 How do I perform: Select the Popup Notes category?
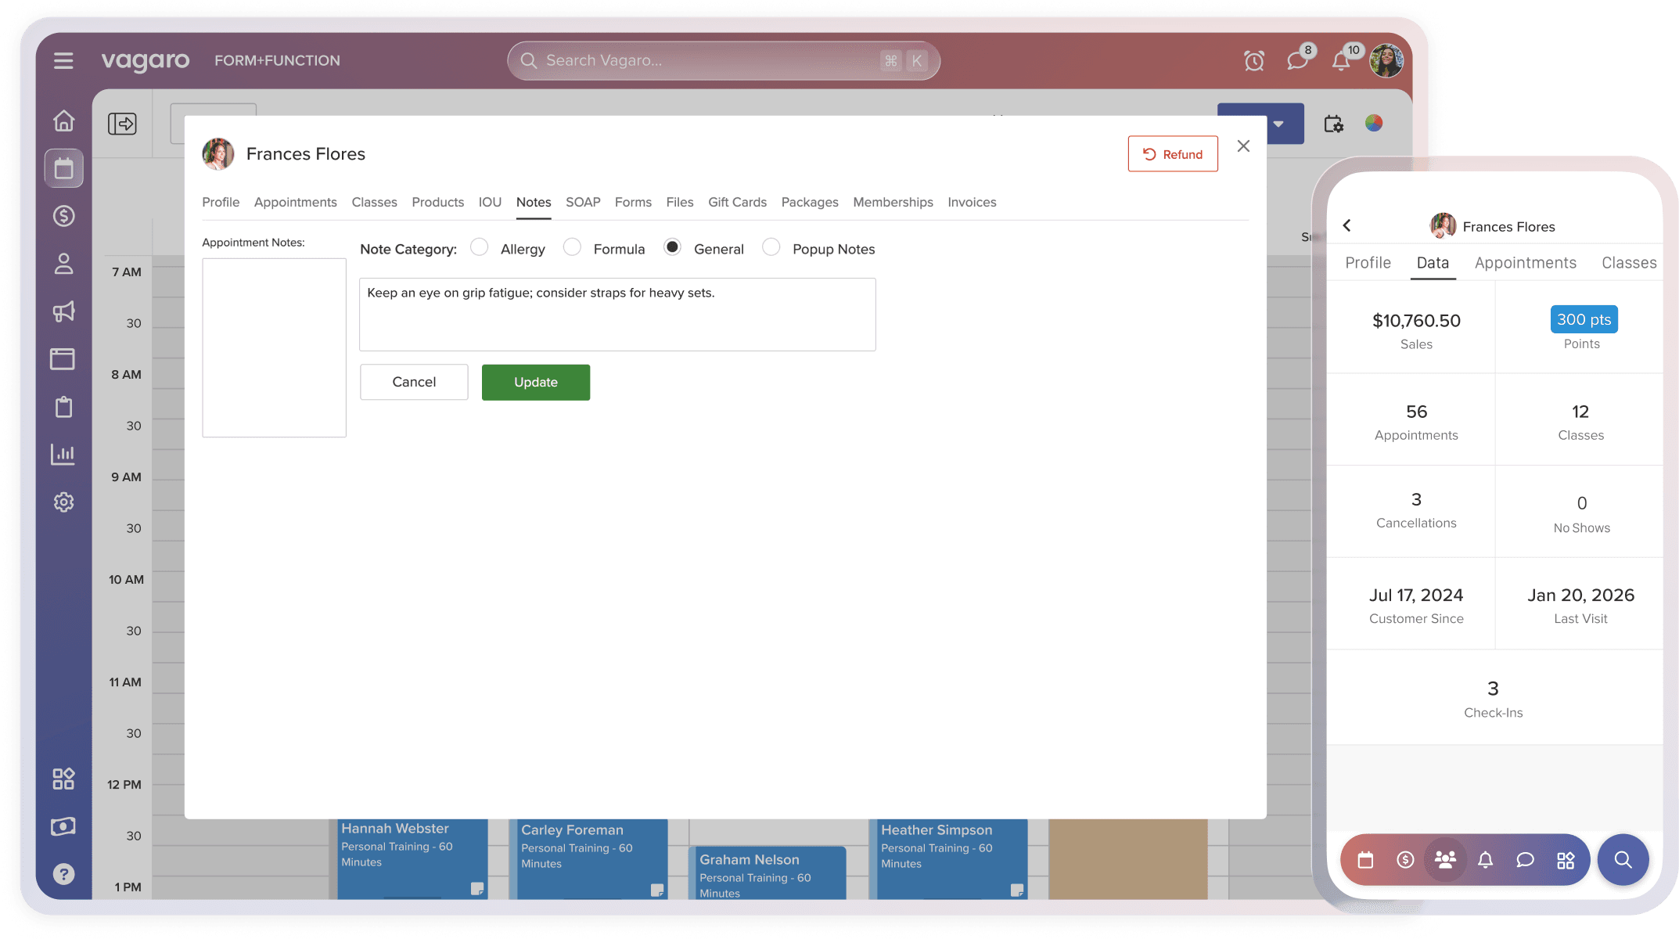point(771,248)
